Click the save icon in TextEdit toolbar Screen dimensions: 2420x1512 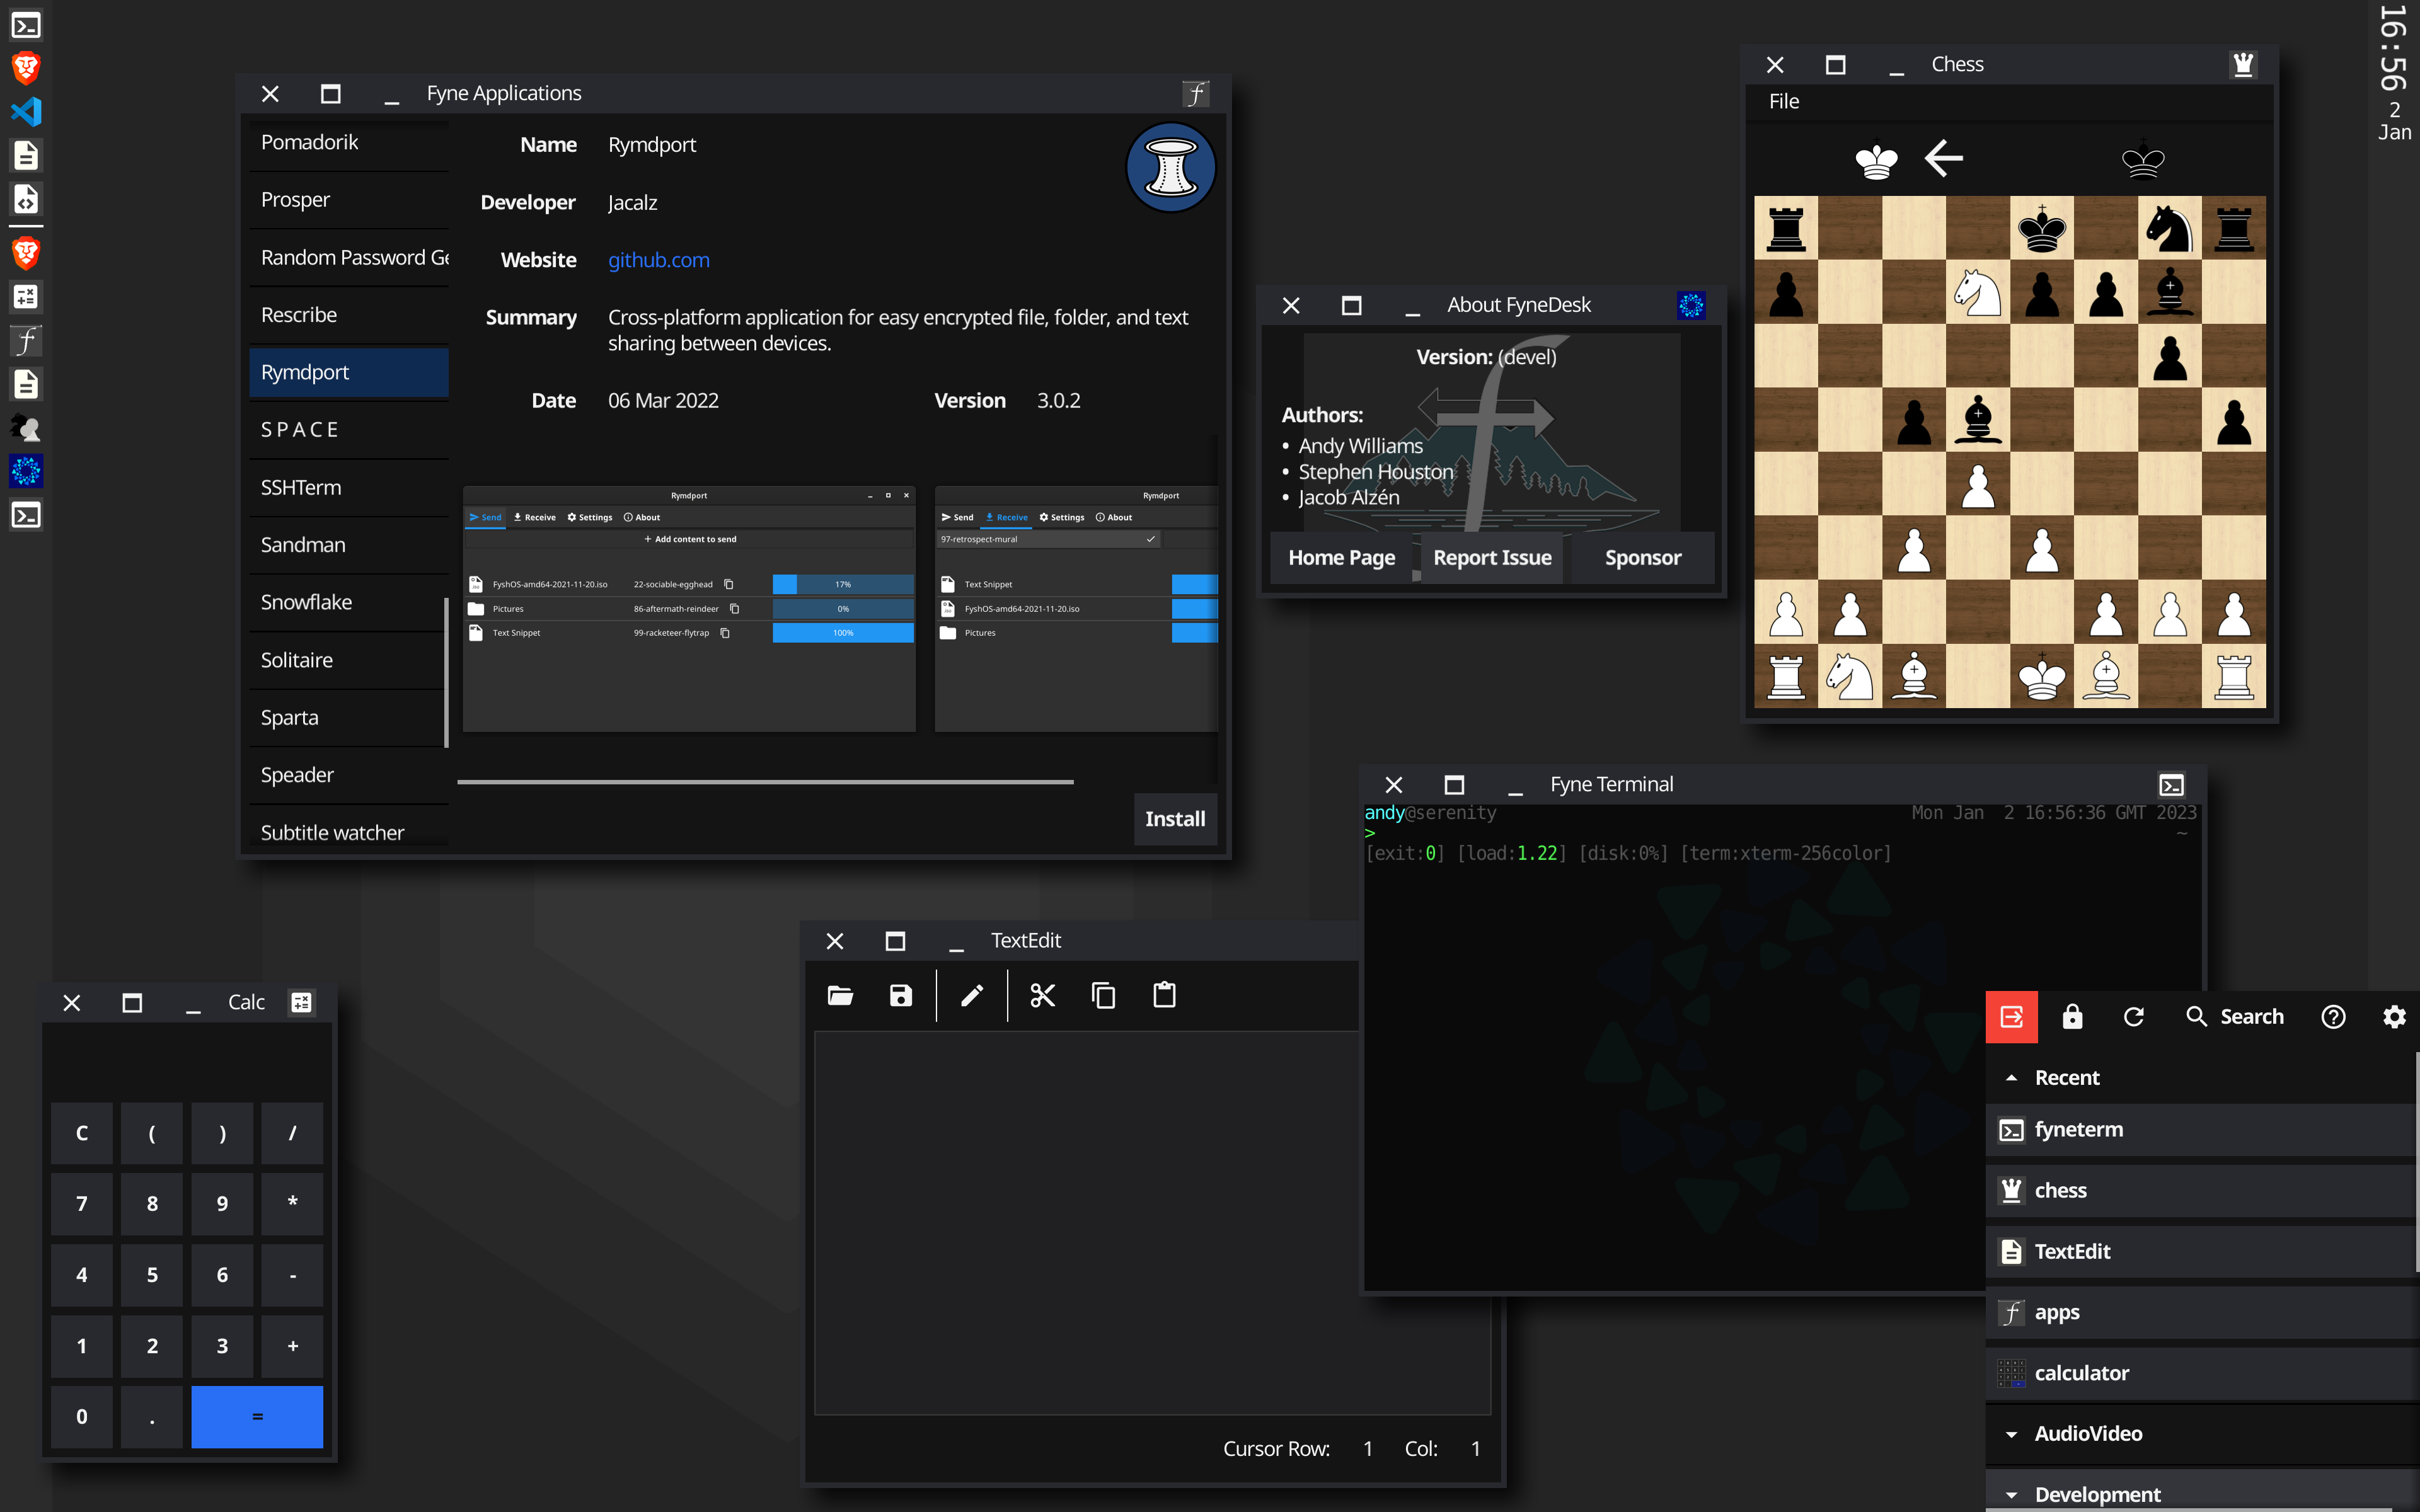point(901,995)
